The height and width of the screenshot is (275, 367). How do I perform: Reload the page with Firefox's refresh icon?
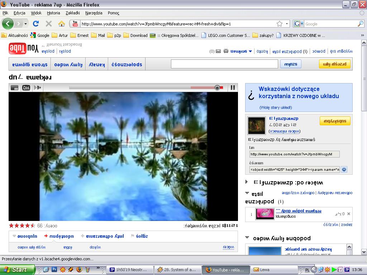36,24
